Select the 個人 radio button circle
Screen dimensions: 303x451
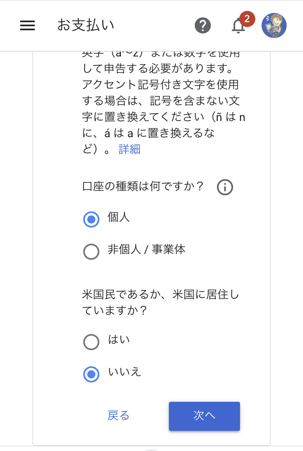(x=91, y=219)
